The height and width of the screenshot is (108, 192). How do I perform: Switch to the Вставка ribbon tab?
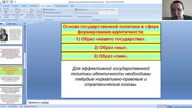click(x=15, y=6)
